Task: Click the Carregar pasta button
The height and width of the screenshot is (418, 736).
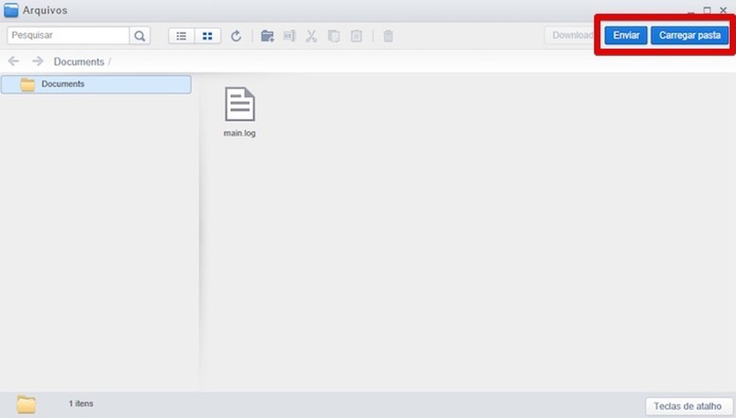Action: click(x=689, y=35)
